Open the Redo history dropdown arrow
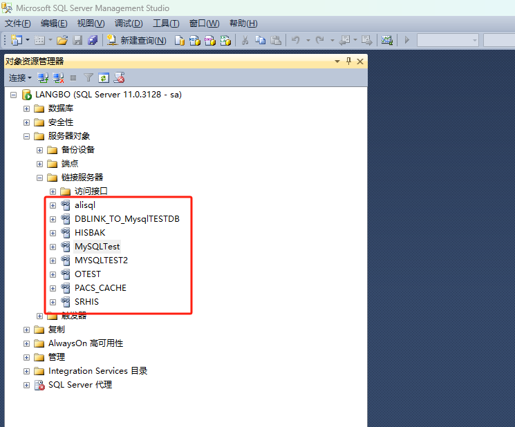The image size is (515, 427). 333,40
